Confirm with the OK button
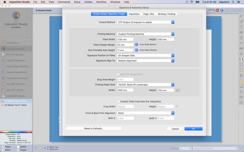The height and width of the screenshot is (152, 244). pos(193,129)
